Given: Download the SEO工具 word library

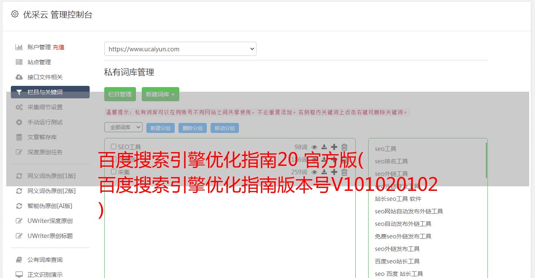Looking at the screenshot, I should (x=324, y=147).
